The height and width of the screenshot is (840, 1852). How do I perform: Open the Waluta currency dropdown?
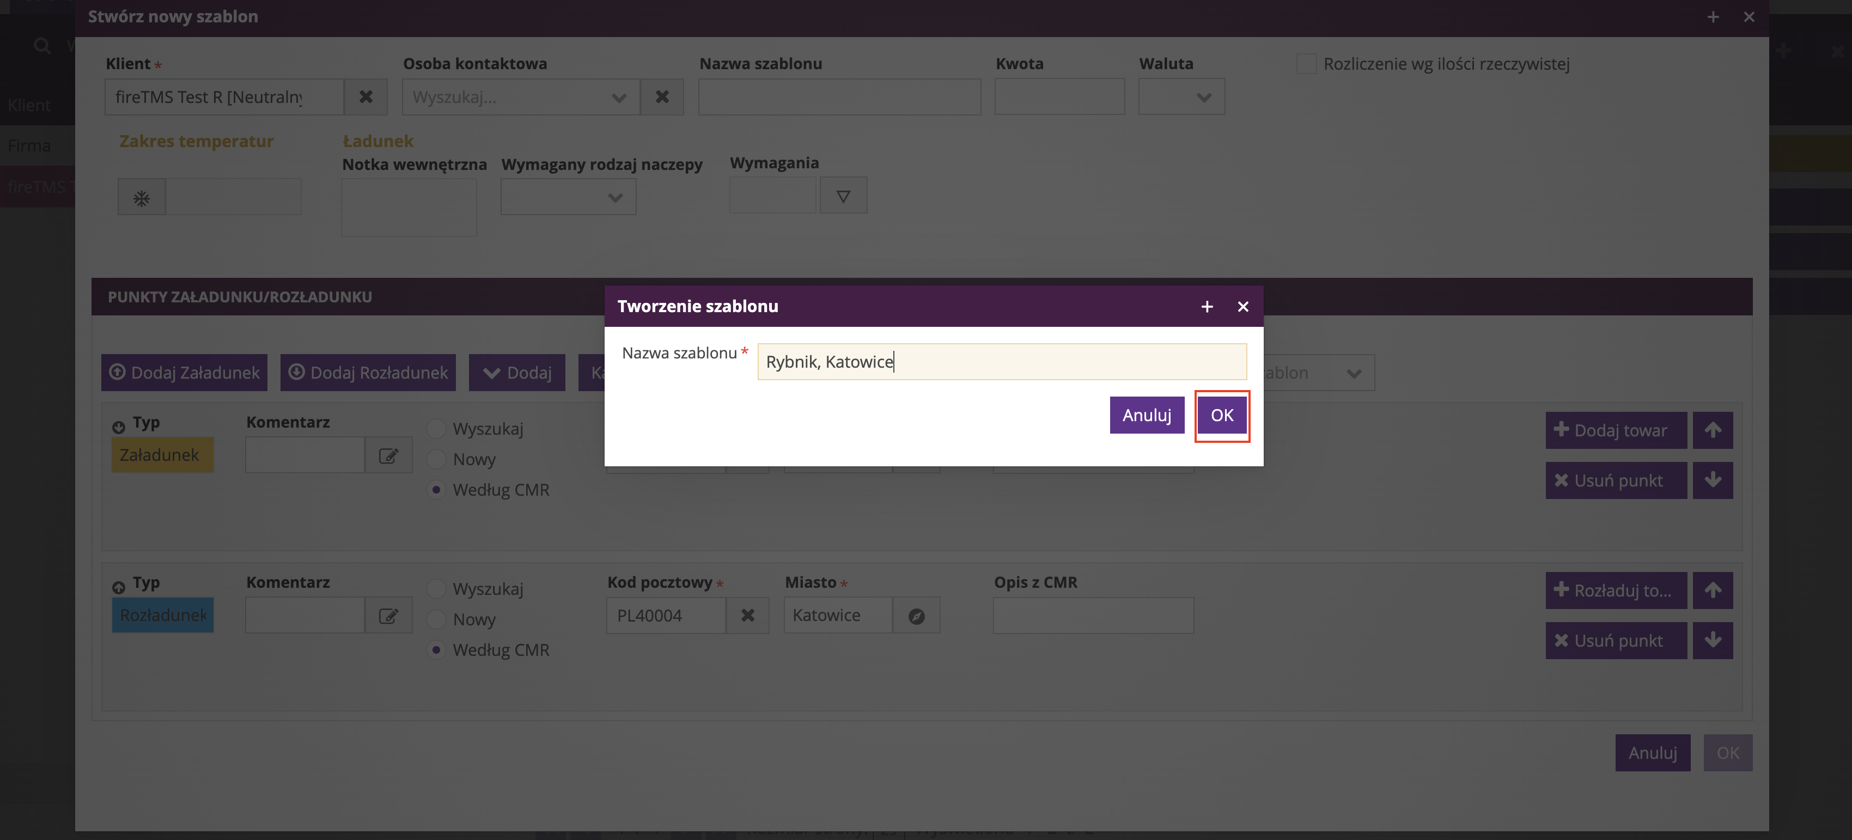point(1182,97)
